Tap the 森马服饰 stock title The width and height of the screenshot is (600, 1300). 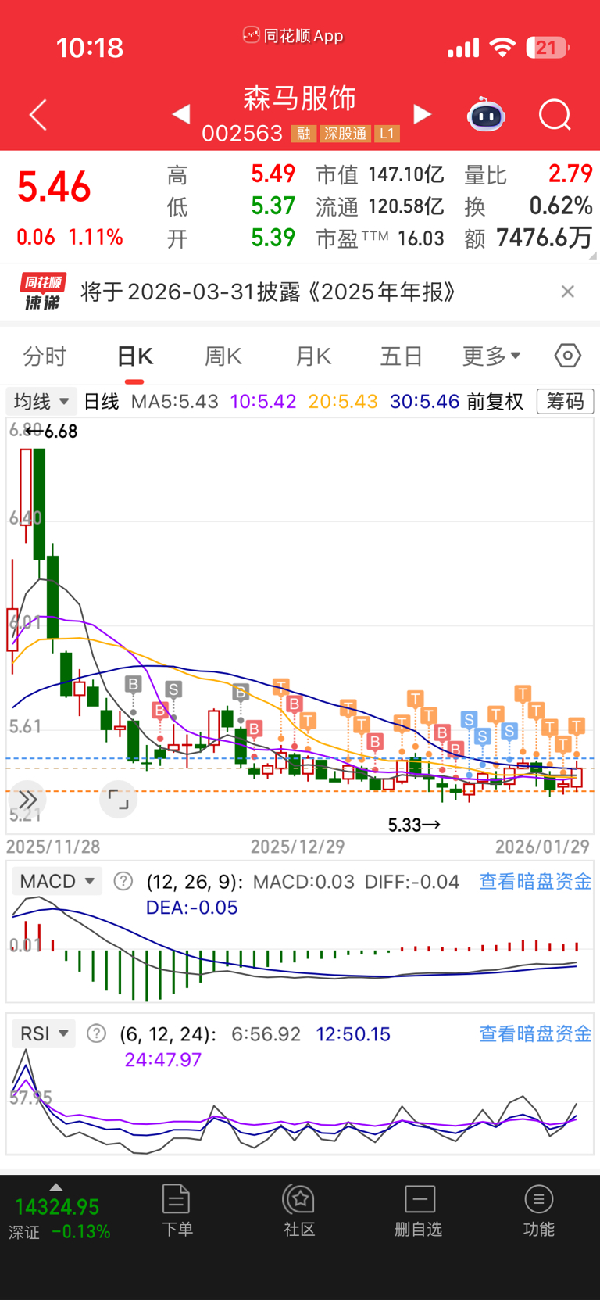tap(299, 98)
